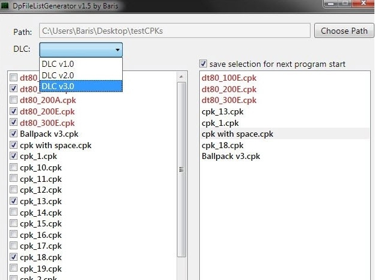Uncheck the cpk_13.cpk checkbox
Image resolution: width=375 pixels, height=280 pixels.
pos(13,201)
